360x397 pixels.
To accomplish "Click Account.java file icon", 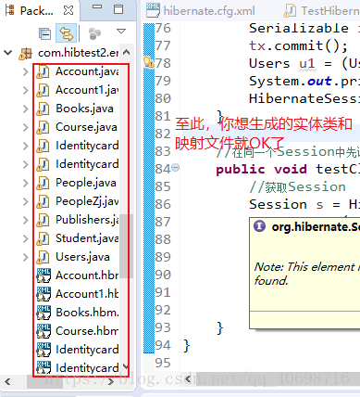I will 43,71.
